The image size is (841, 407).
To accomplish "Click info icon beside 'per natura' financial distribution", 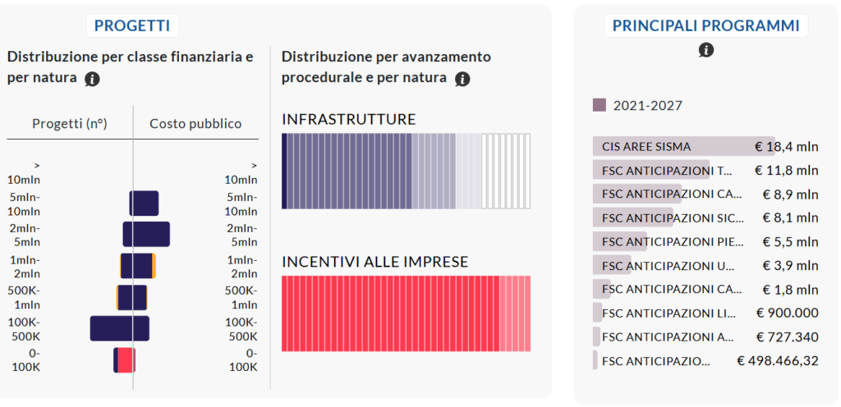I will coord(92,80).
